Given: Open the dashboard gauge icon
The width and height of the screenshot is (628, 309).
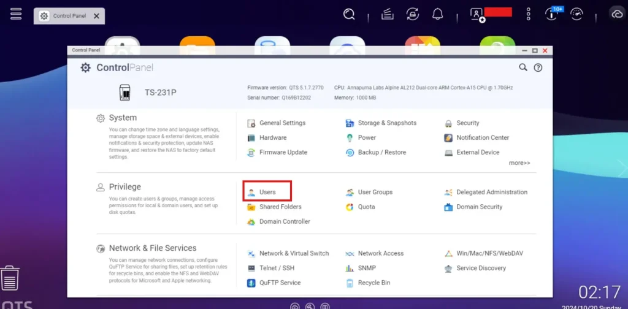Looking at the screenshot, I should (x=576, y=15).
